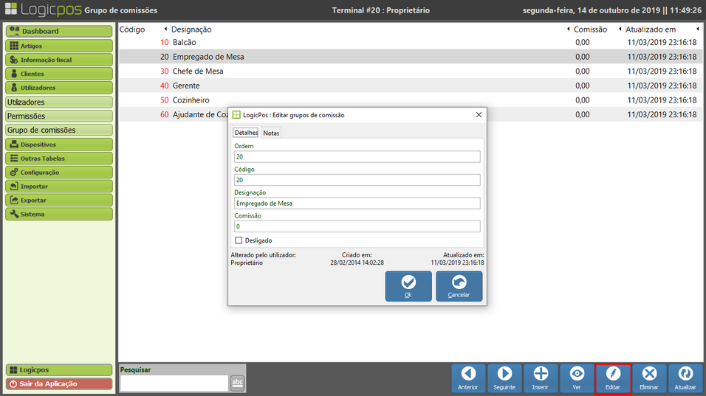Click the Seguinte (next) arrow button
706x396 pixels.
(504, 378)
